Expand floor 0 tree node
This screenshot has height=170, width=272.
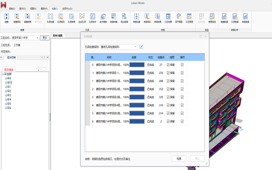pyautogui.click(x=6, y=79)
